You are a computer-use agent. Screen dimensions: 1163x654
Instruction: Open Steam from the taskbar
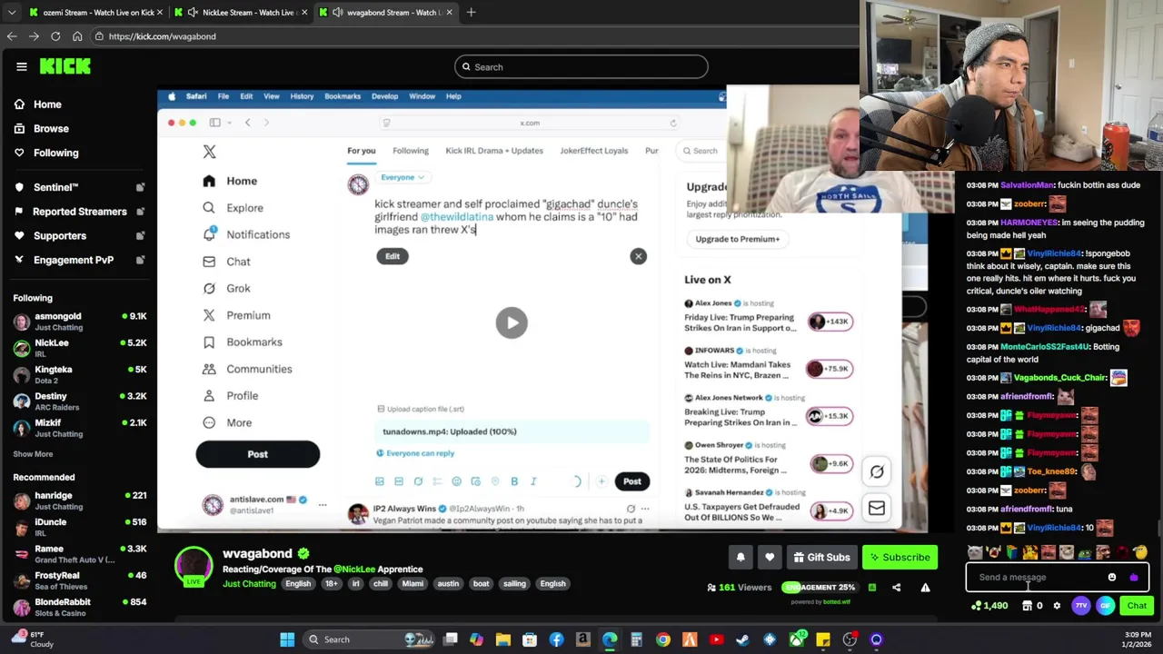tap(742, 639)
